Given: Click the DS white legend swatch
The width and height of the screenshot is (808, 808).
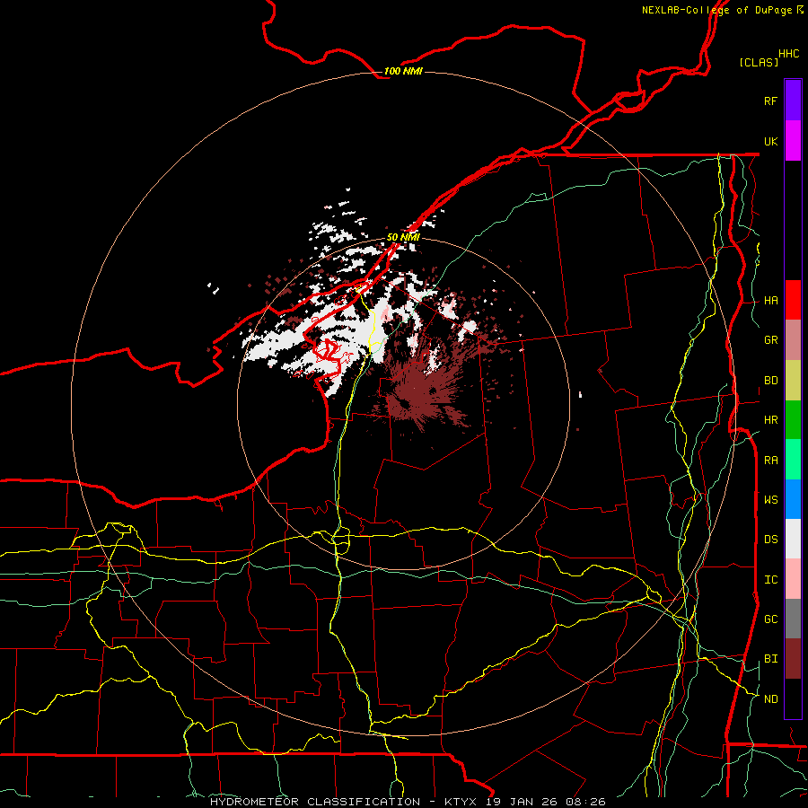Looking at the screenshot, I should pyautogui.click(x=793, y=539).
